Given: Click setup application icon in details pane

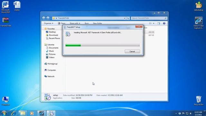Looking at the screenshot, I should pos(47,97).
